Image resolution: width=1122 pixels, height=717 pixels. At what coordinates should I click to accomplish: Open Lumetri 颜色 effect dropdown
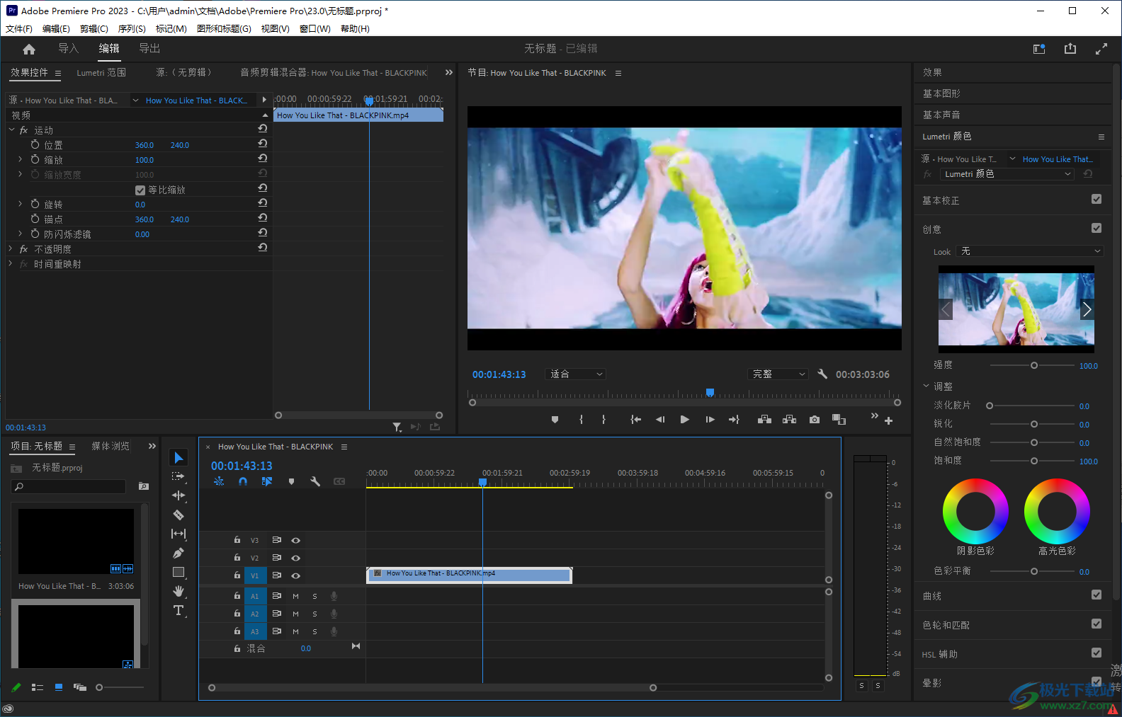tap(1007, 174)
